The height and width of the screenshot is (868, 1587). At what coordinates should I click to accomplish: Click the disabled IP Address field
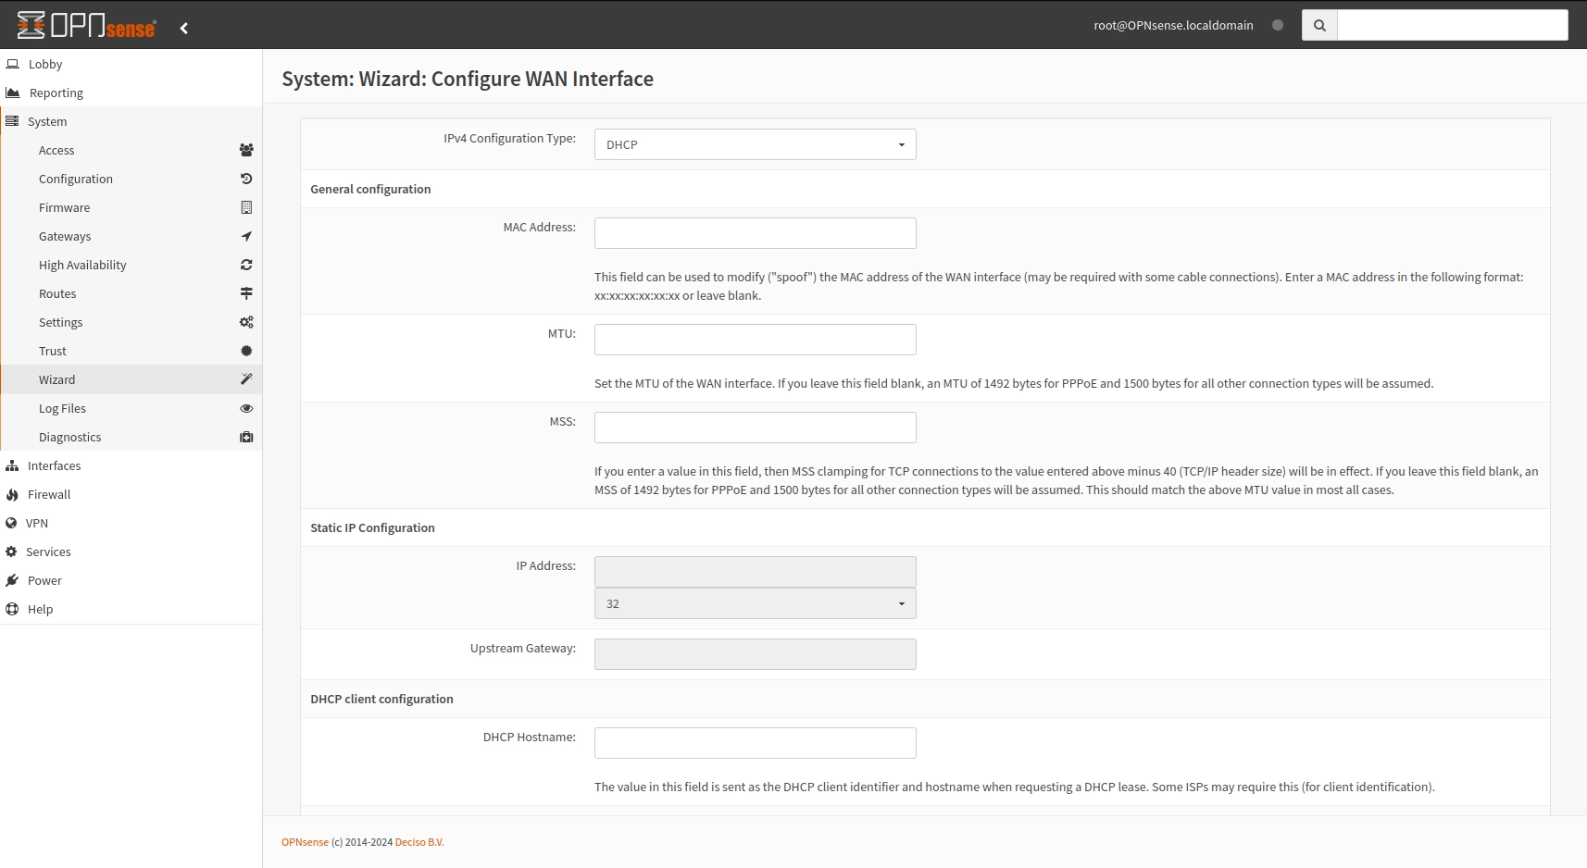click(x=755, y=572)
